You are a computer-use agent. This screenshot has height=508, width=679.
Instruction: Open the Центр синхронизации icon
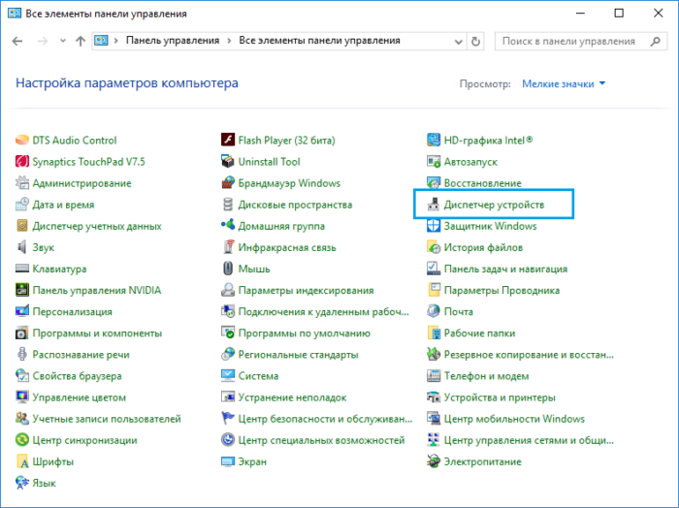pyautogui.click(x=21, y=440)
